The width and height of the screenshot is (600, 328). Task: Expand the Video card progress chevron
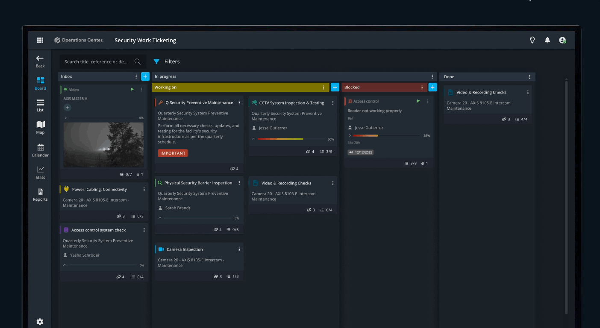[65, 118]
